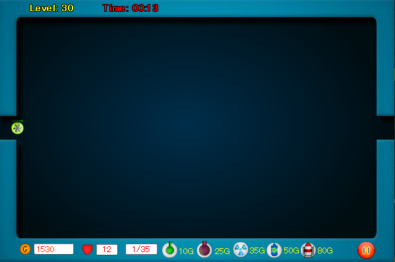The height and width of the screenshot is (262, 395).
Task: Click the dark exit path on right
Action: point(386,128)
